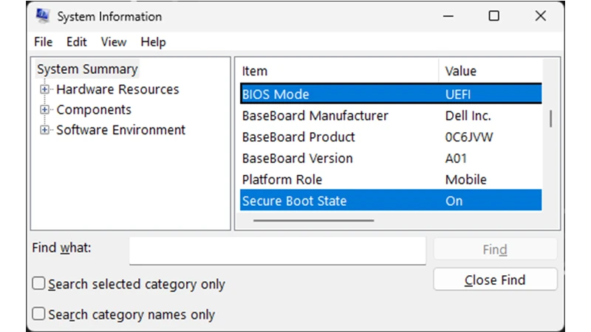Enable Search selected category only checkbox
Viewport: 591px width, 332px height.
pyautogui.click(x=39, y=284)
